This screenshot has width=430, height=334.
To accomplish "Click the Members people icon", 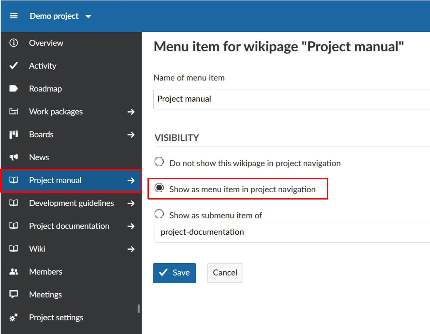I will click(x=14, y=272).
